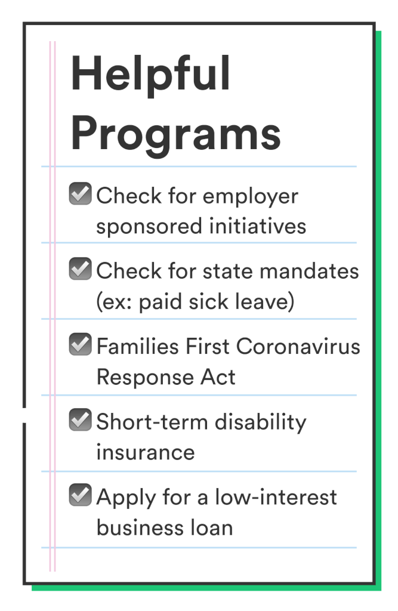Click the green drop shadow along bottom edge

tap(206, 588)
